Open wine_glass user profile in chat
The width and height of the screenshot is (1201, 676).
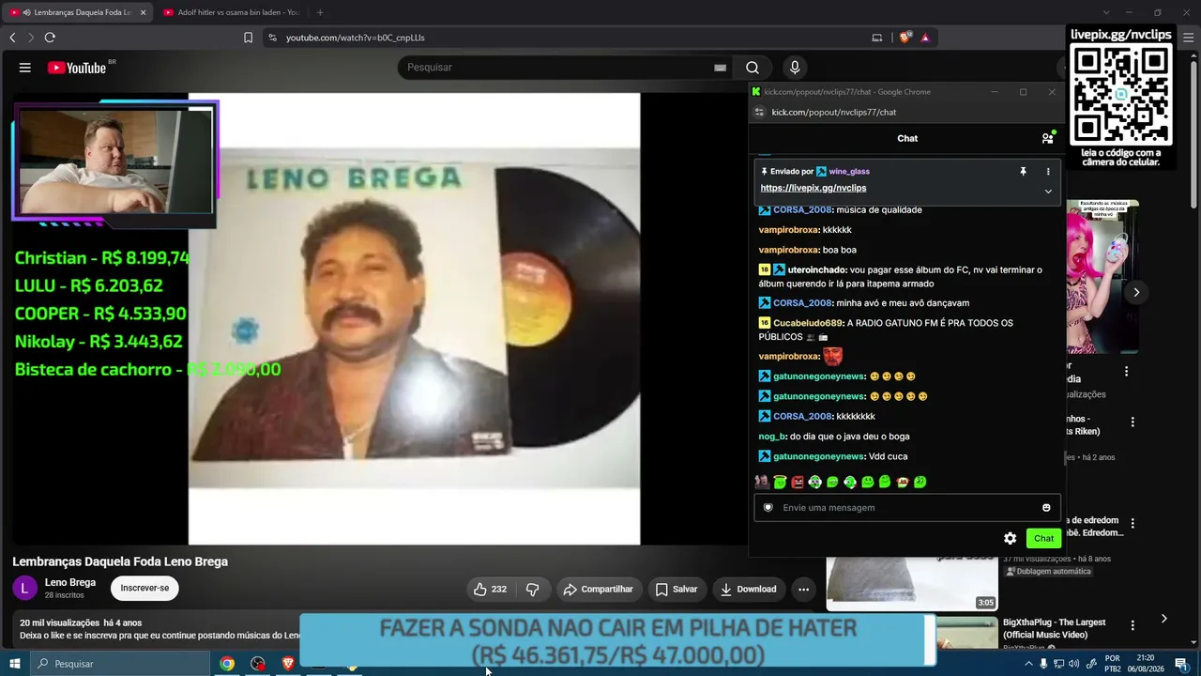(849, 172)
